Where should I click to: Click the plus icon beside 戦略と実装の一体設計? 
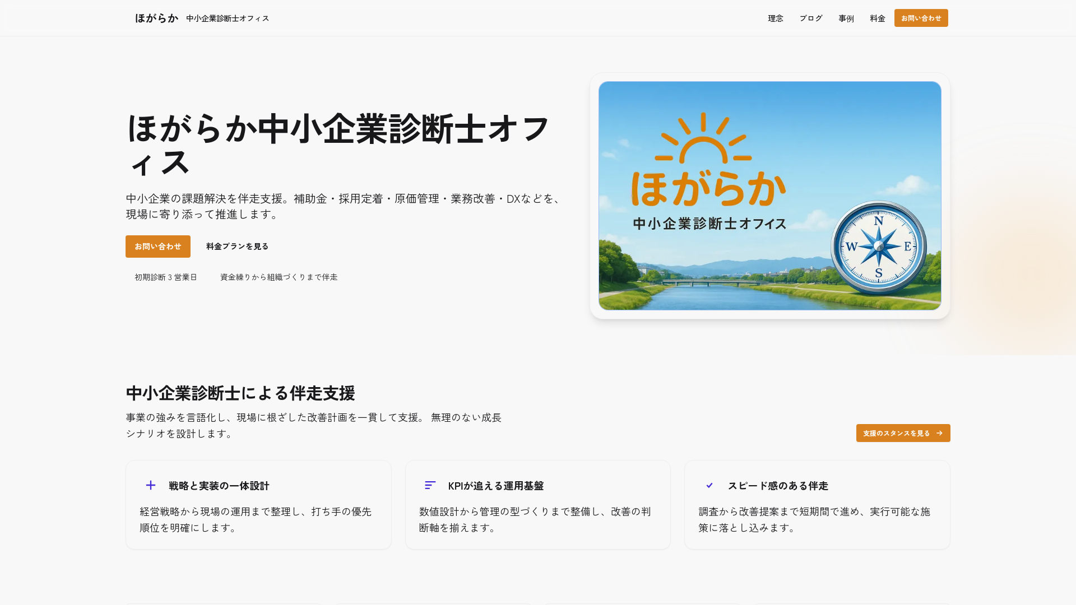pos(151,485)
